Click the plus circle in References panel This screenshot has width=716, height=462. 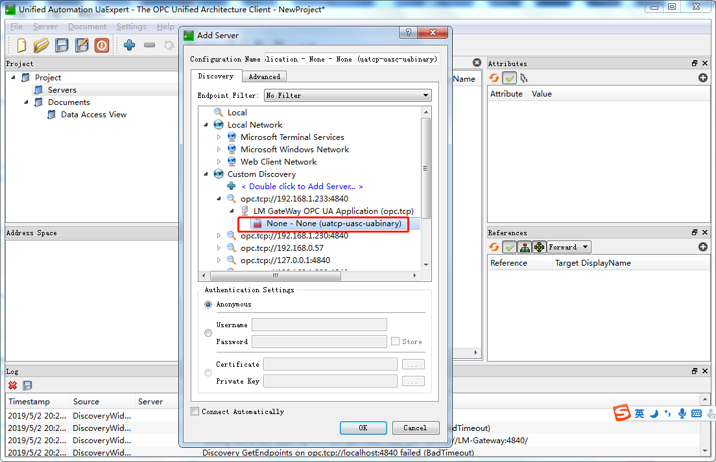(x=703, y=247)
